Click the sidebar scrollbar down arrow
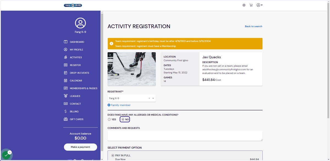 102,159
